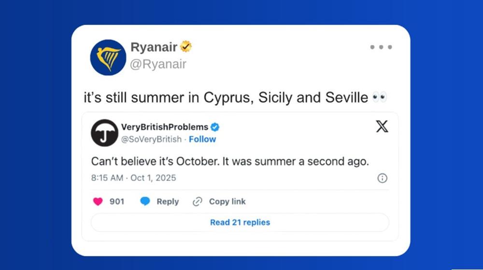Click the Ryanair harp profile avatar
483x270 pixels.
(x=108, y=57)
